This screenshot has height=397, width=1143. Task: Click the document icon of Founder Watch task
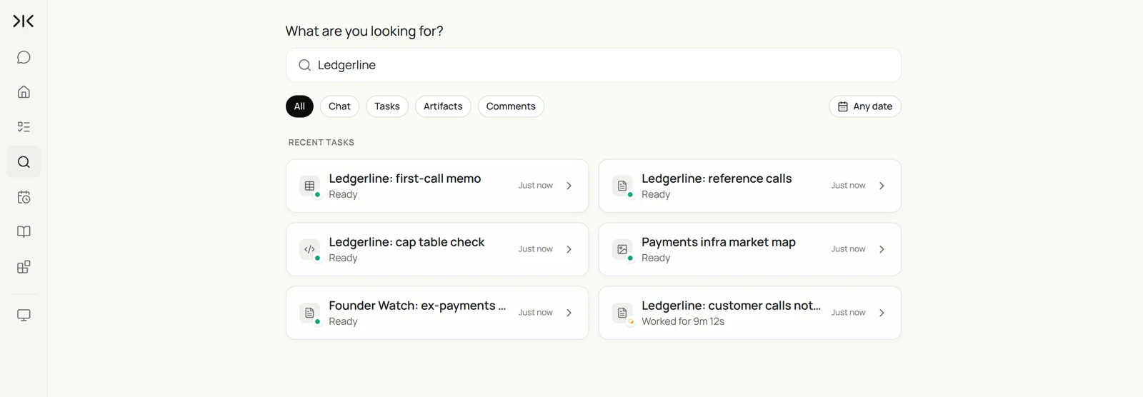coord(309,313)
